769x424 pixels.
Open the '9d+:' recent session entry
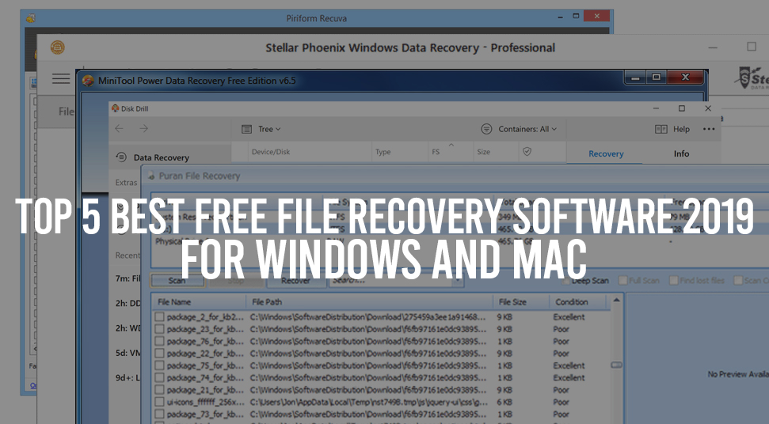(x=128, y=377)
